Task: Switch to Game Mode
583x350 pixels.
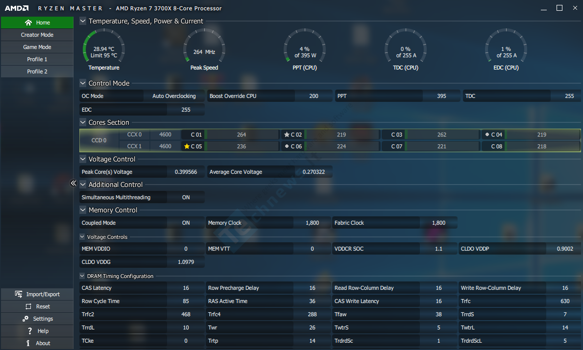Action: point(37,47)
